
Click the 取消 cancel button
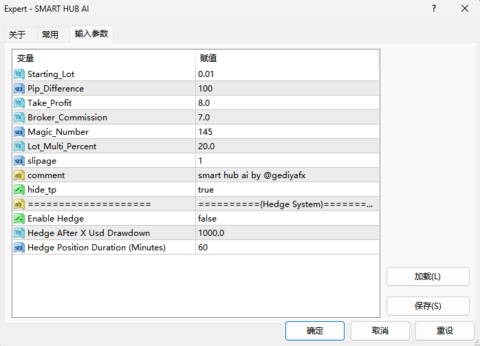380,331
